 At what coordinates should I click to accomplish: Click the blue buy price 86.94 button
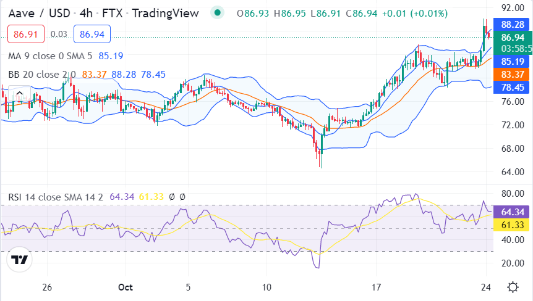click(92, 35)
